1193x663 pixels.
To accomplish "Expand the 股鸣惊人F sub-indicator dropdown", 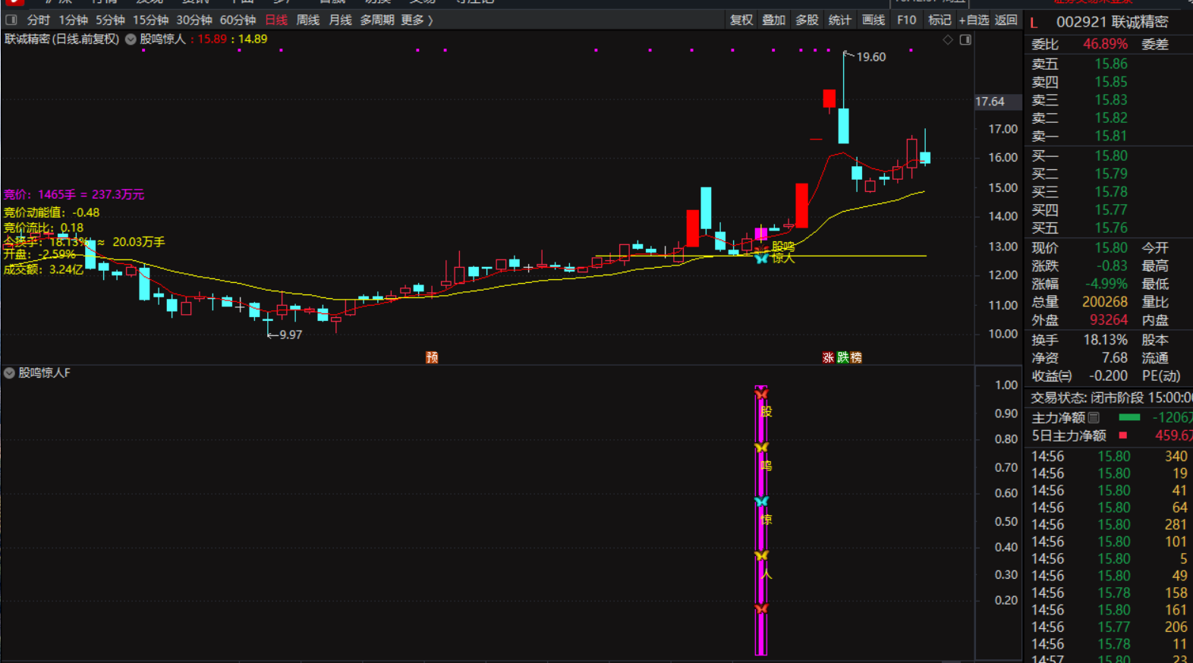I will click(9, 372).
